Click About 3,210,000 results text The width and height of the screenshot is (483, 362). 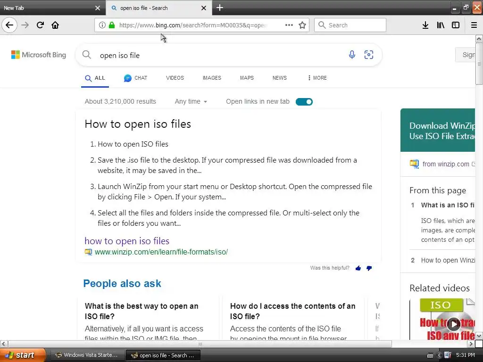coord(120,102)
